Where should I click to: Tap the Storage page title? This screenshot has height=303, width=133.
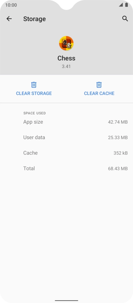34,19
